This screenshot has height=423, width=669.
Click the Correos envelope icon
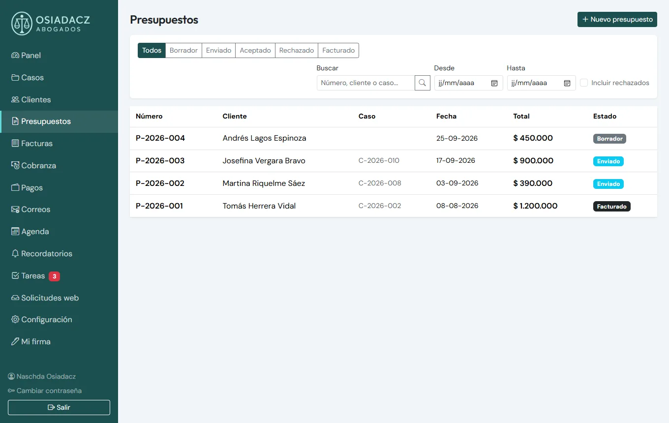click(15, 210)
